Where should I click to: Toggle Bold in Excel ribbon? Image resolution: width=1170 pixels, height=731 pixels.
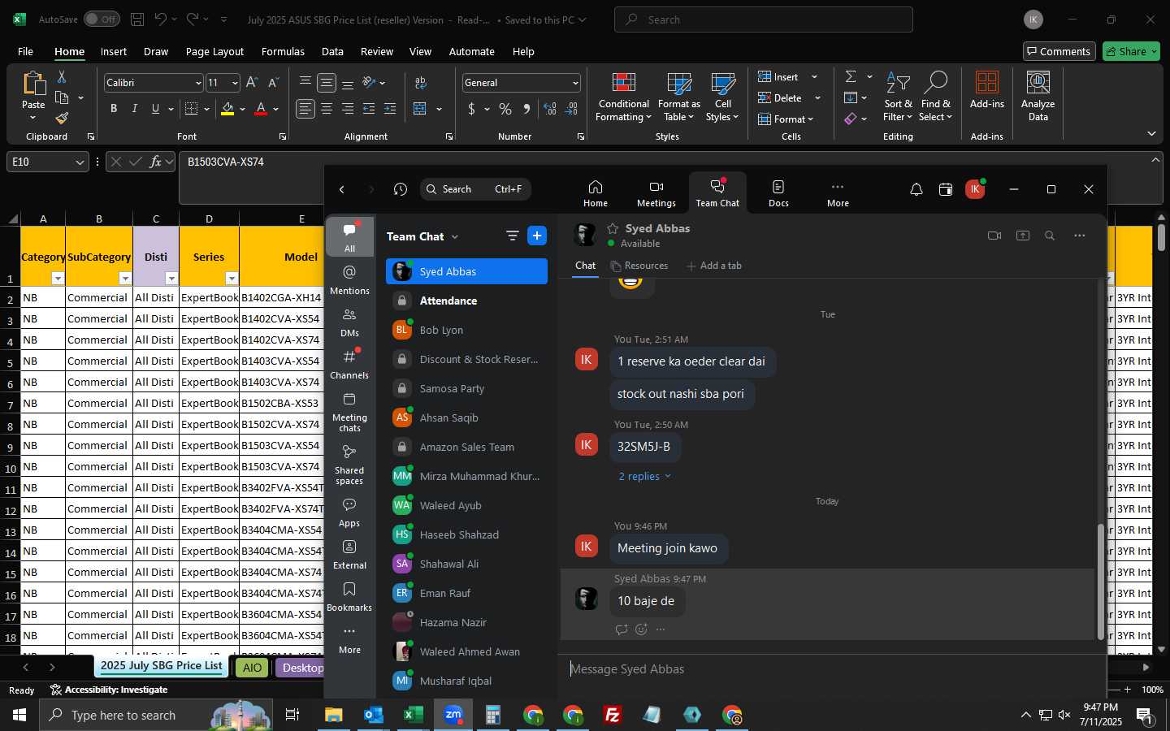pyautogui.click(x=114, y=109)
